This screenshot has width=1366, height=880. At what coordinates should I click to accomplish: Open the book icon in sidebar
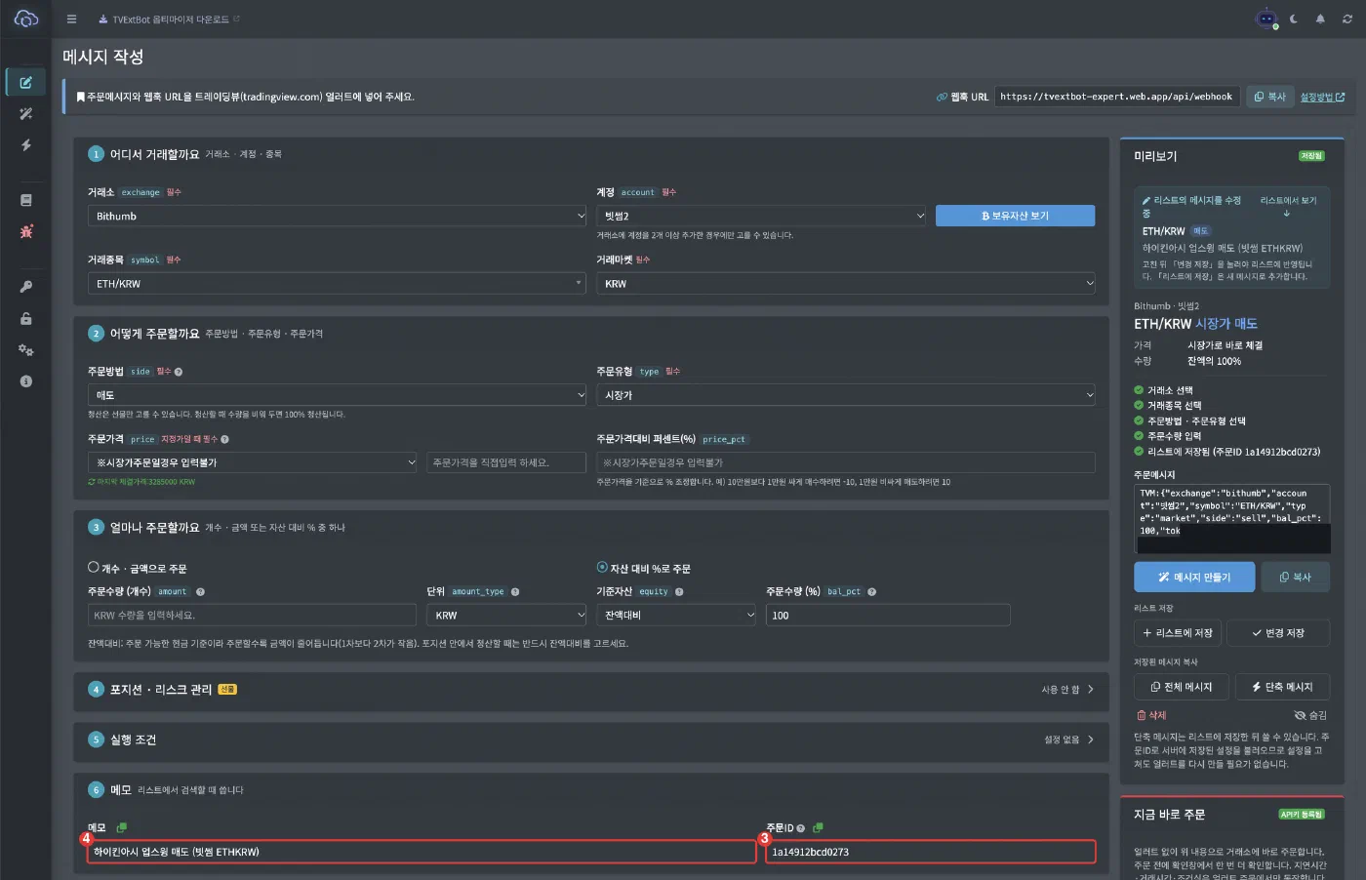pos(26,200)
